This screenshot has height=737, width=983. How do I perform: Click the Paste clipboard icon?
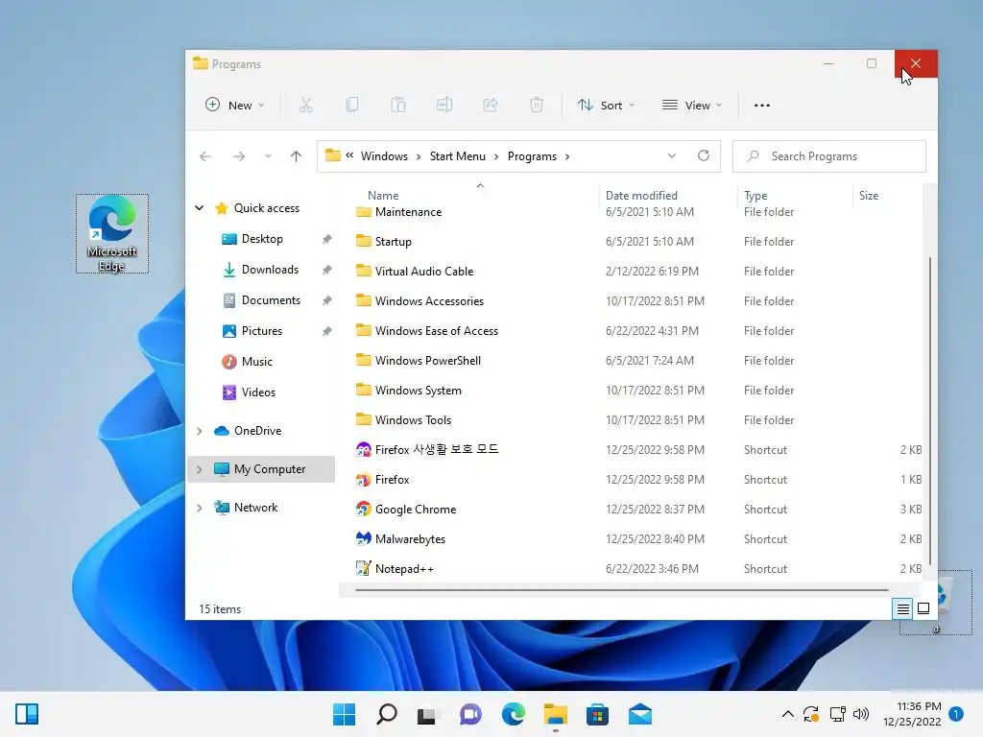398,105
